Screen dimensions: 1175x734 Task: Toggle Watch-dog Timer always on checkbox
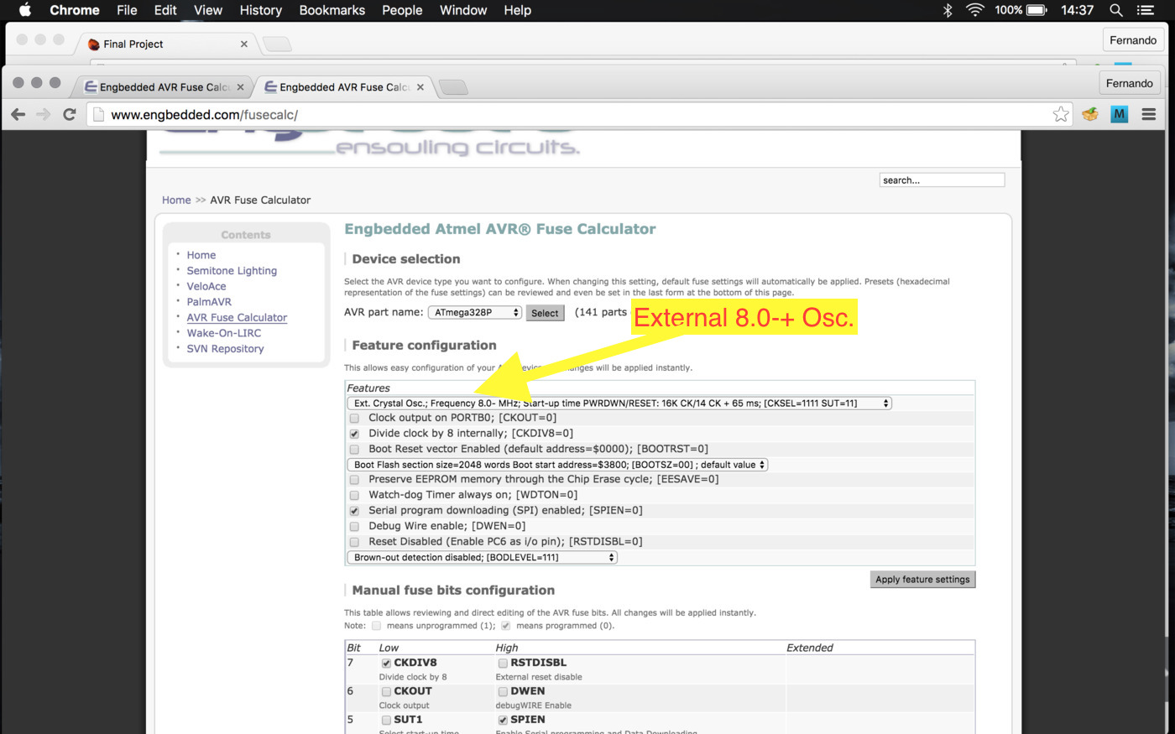pyautogui.click(x=354, y=495)
